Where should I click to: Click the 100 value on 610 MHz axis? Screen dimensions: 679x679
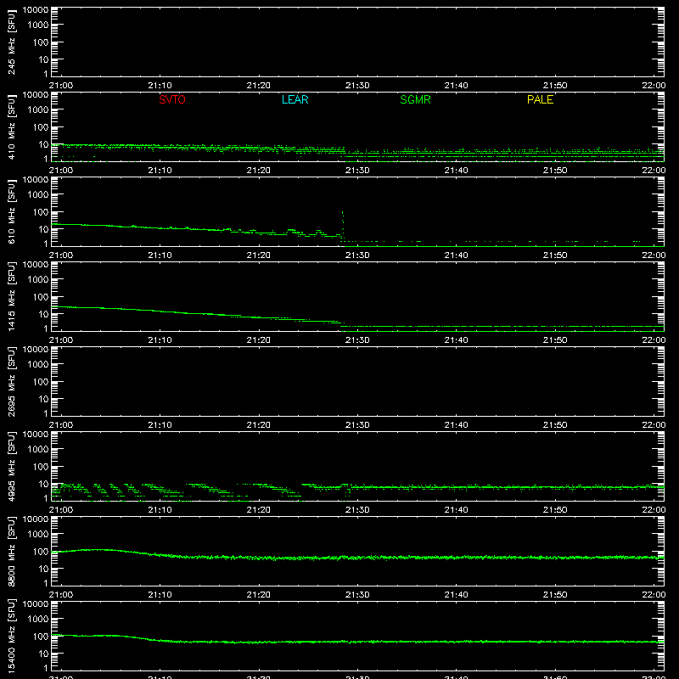point(41,212)
